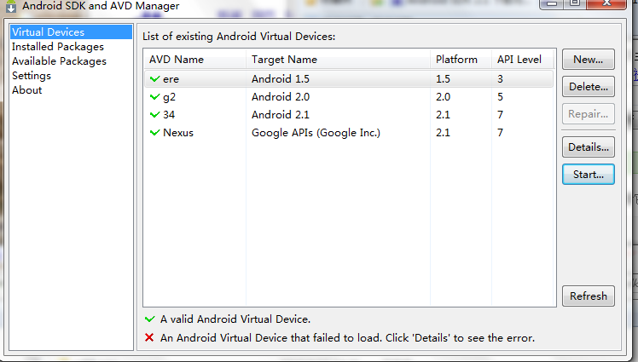Show the About page
Image resolution: width=638 pixels, height=362 pixels.
click(x=26, y=90)
